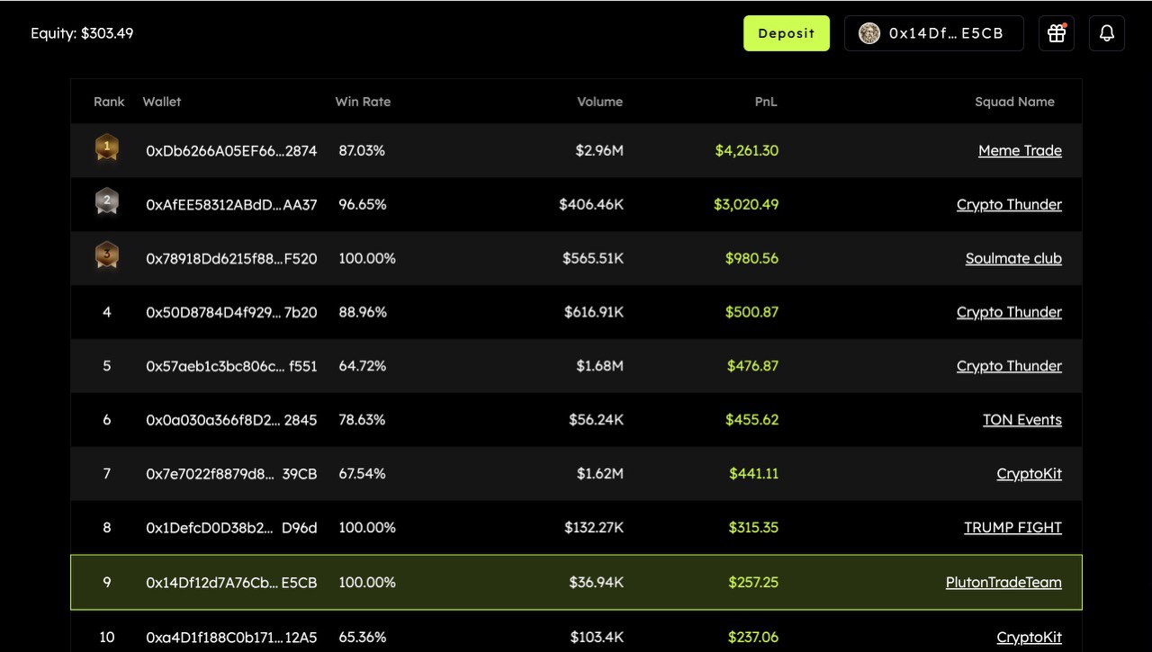This screenshot has height=652, width=1152.
Task: Click the $616.91K volume value
Action: (x=593, y=313)
